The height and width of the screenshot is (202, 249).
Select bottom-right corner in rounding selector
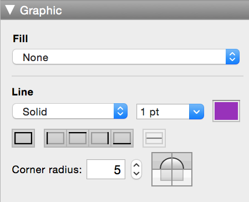pyautogui.click(x=182, y=178)
